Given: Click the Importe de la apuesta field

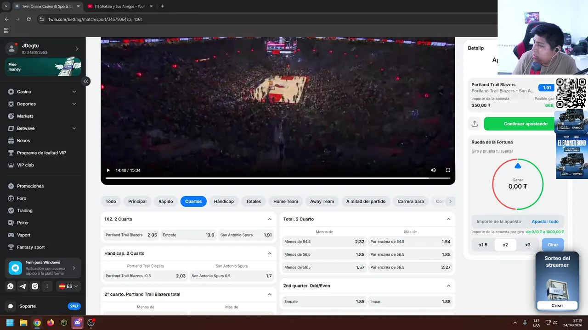Looking at the screenshot, I should point(499,222).
